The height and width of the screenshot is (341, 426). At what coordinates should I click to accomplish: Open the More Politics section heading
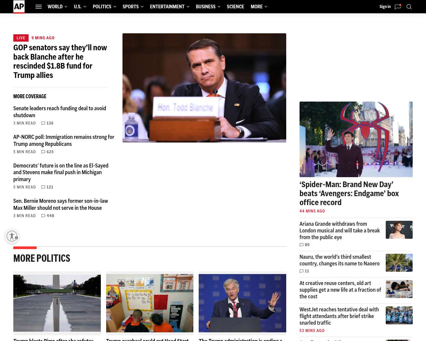pyautogui.click(x=42, y=258)
